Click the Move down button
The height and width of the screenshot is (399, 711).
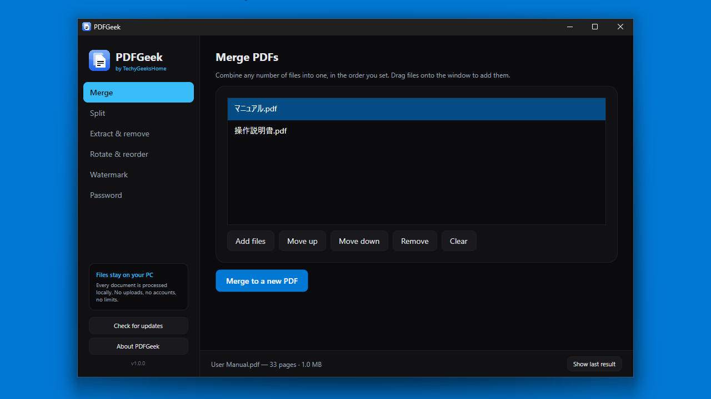[359, 241]
